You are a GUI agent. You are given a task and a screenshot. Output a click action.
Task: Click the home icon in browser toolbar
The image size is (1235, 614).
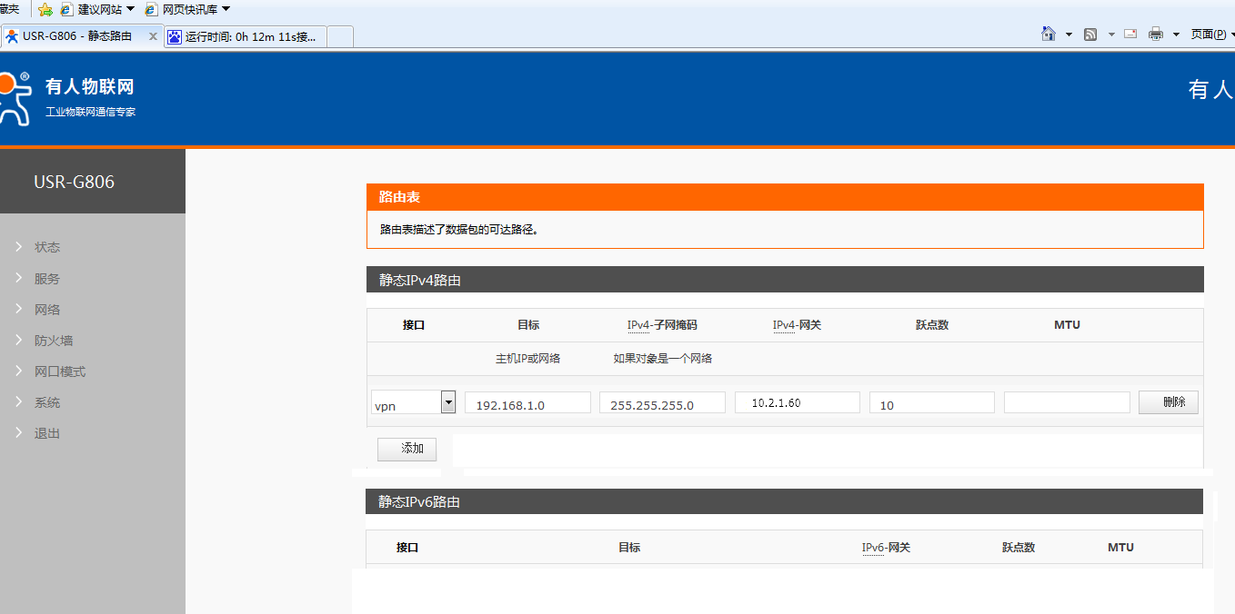pos(1049,35)
